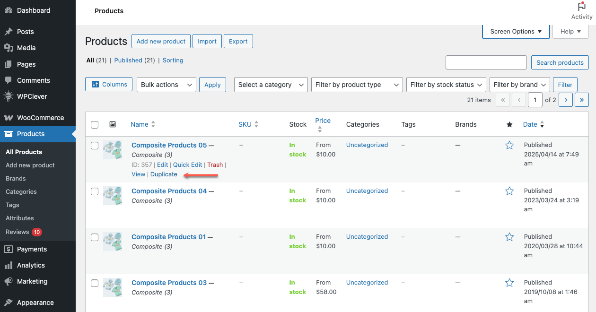596x312 pixels.
Task: Feature Composite Products 04 with star
Action: pos(509,191)
